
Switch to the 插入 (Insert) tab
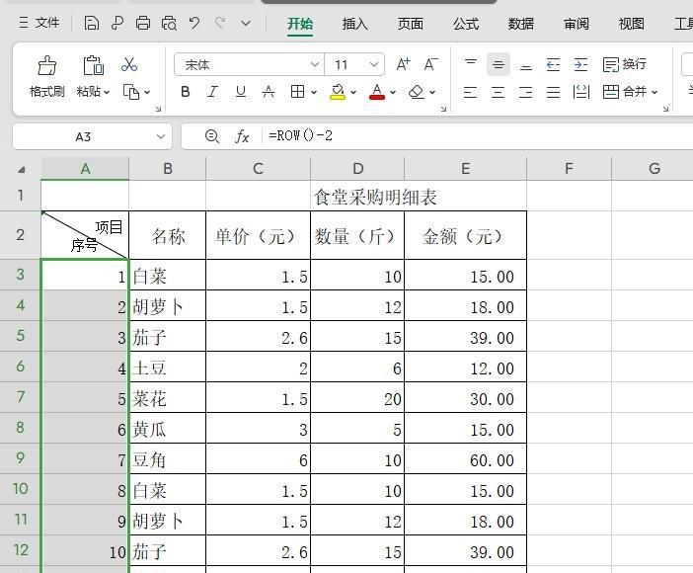[x=355, y=24]
